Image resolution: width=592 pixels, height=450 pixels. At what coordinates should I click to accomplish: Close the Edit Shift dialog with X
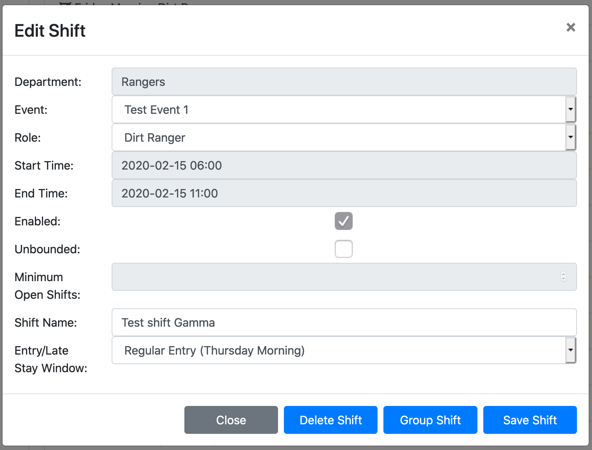click(571, 27)
